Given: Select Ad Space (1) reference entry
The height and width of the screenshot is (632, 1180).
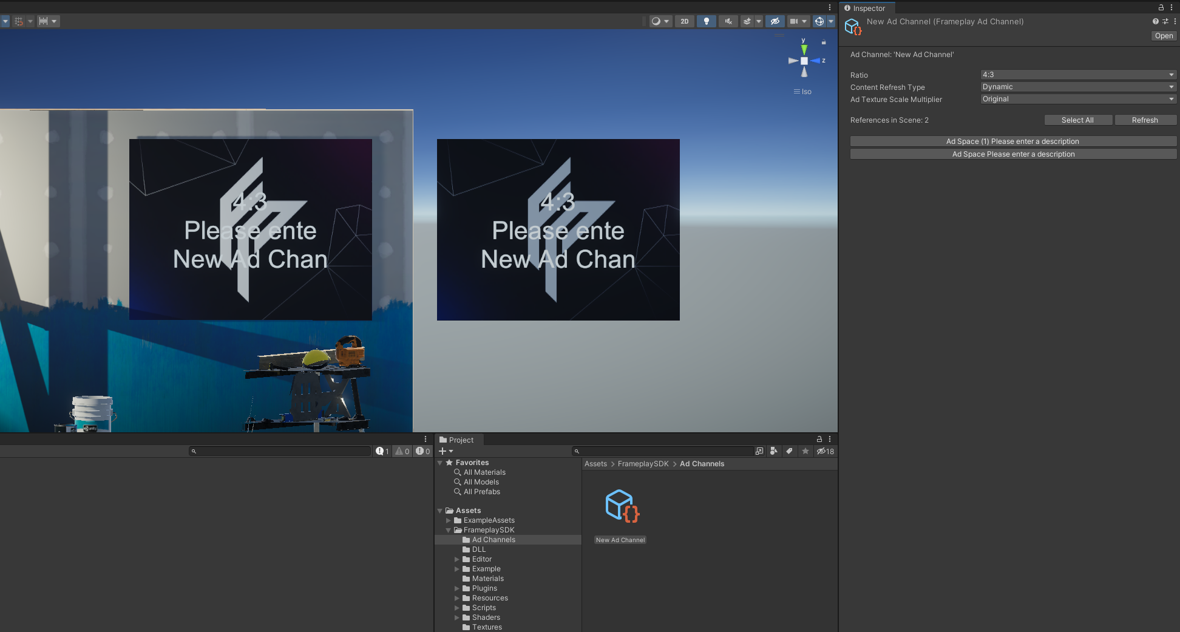Looking at the screenshot, I should coord(1013,141).
